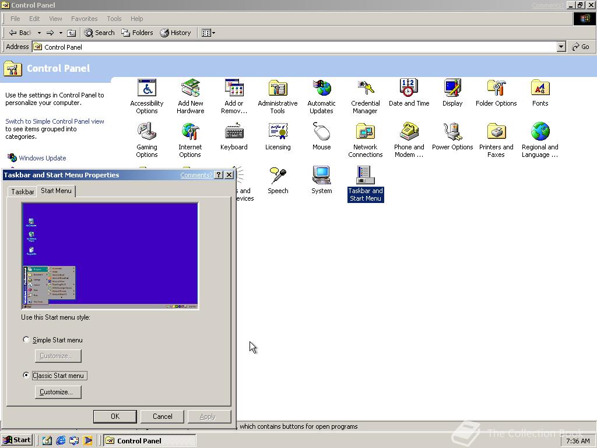Expand Forward button history dropdown arrow
This screenshot has width=597, height=448.
[x=61, y=33]
